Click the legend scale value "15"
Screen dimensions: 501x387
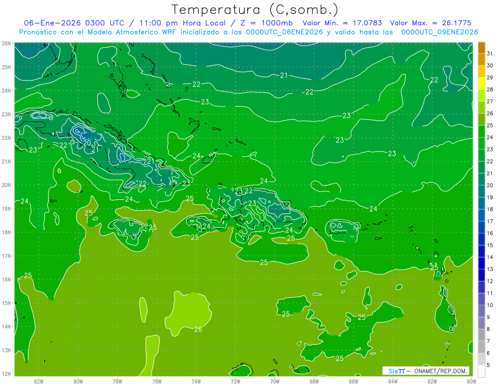click(x=490, y=245)
